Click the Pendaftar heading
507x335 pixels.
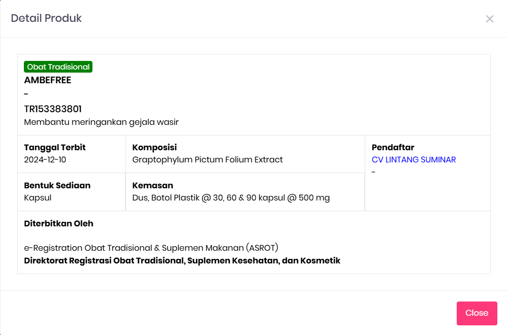tap(393, 148)
